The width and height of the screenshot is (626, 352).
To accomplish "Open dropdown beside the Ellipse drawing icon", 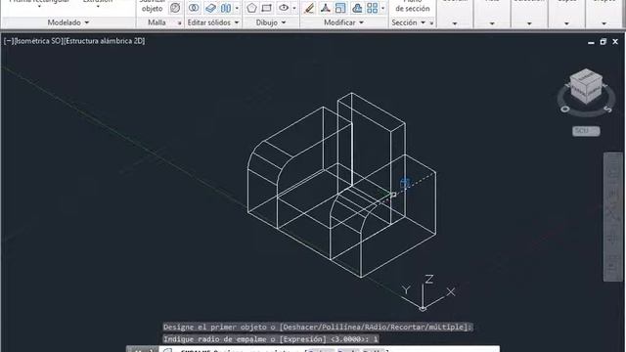I will 294,8.
